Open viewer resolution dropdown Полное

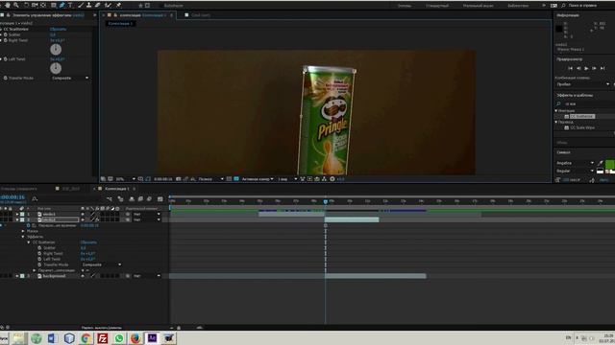[211, 179]
